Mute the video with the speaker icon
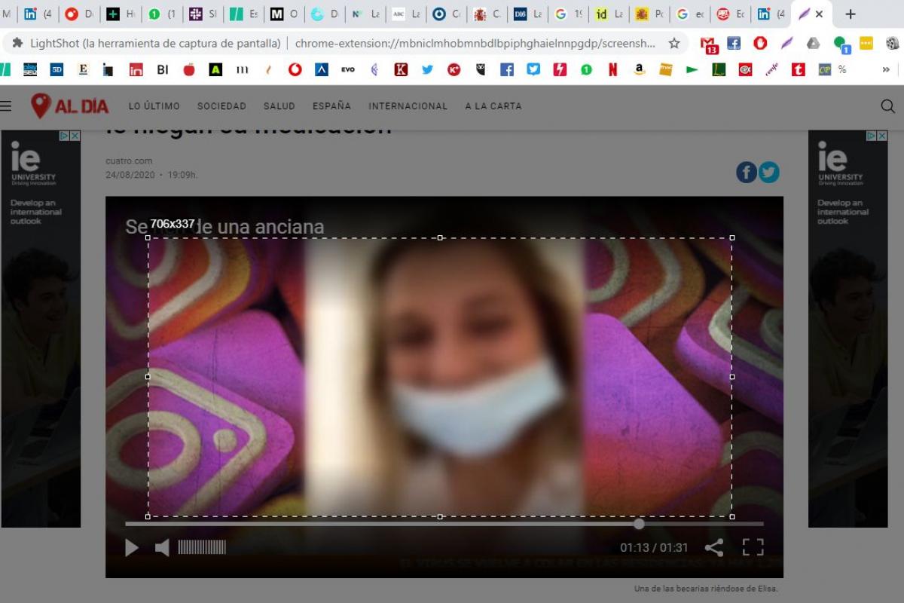Screen dimensions: 904x603 click(162, 548)
